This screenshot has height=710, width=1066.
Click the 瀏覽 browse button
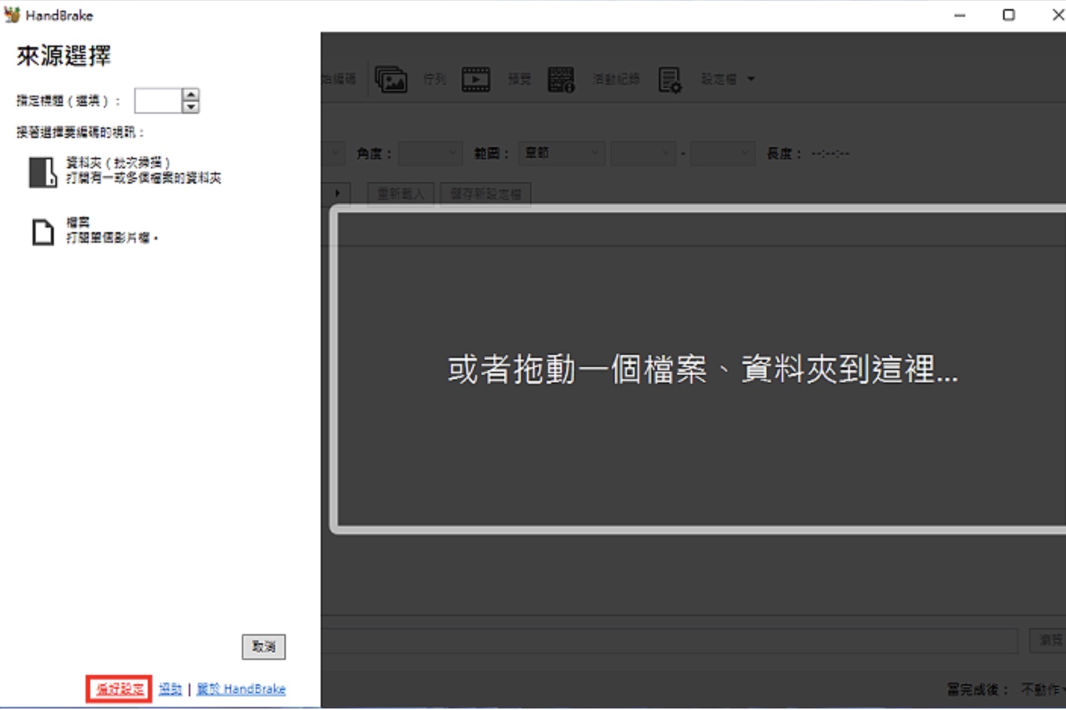(x=1049, y=641)
